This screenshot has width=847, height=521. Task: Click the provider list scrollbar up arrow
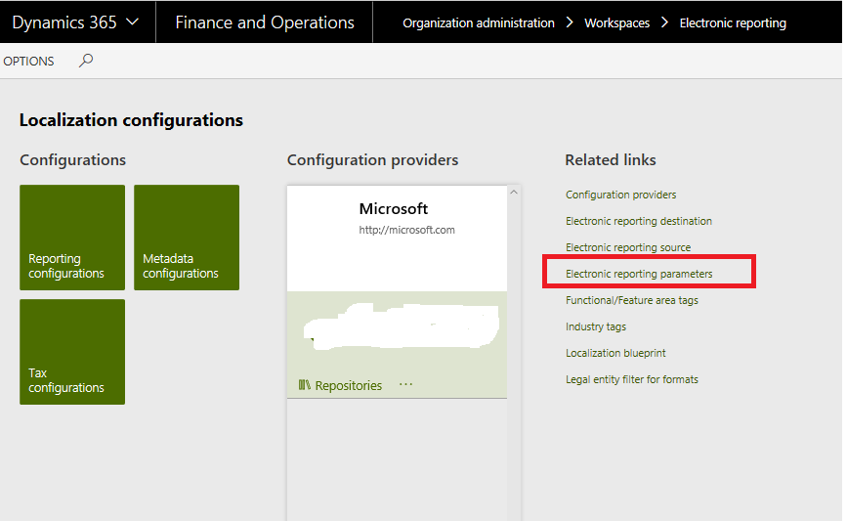514,194
